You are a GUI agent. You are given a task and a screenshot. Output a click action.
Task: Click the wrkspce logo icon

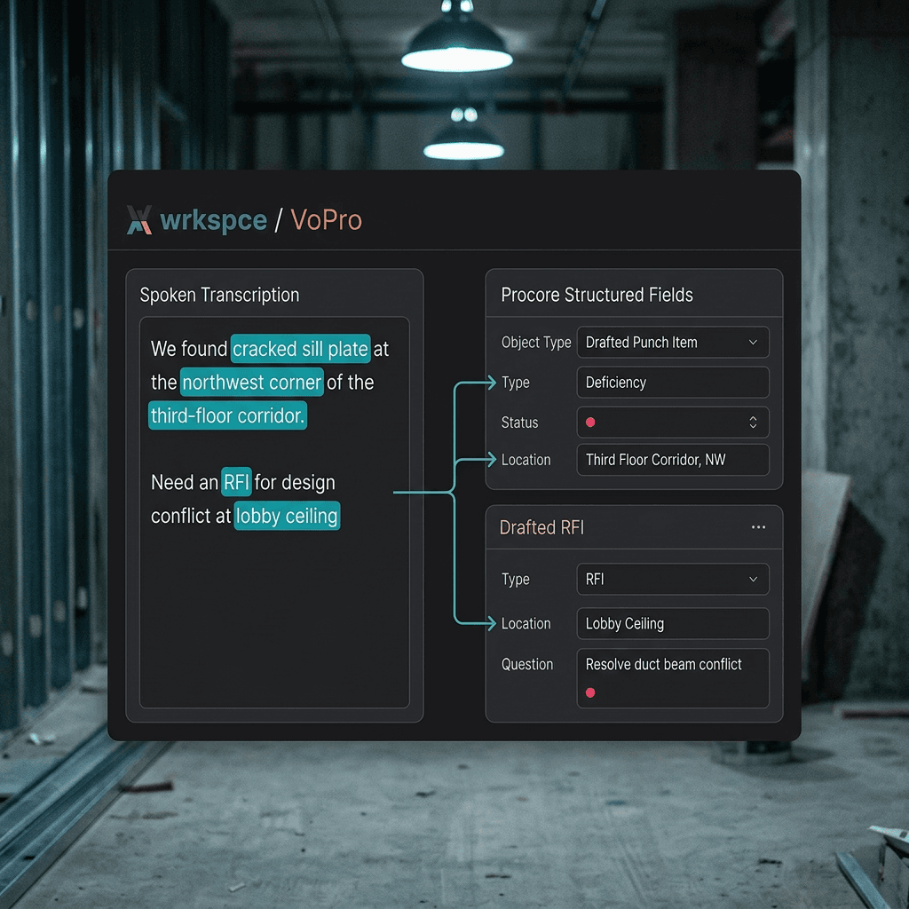pyautogui.click(x=139, y=220)
